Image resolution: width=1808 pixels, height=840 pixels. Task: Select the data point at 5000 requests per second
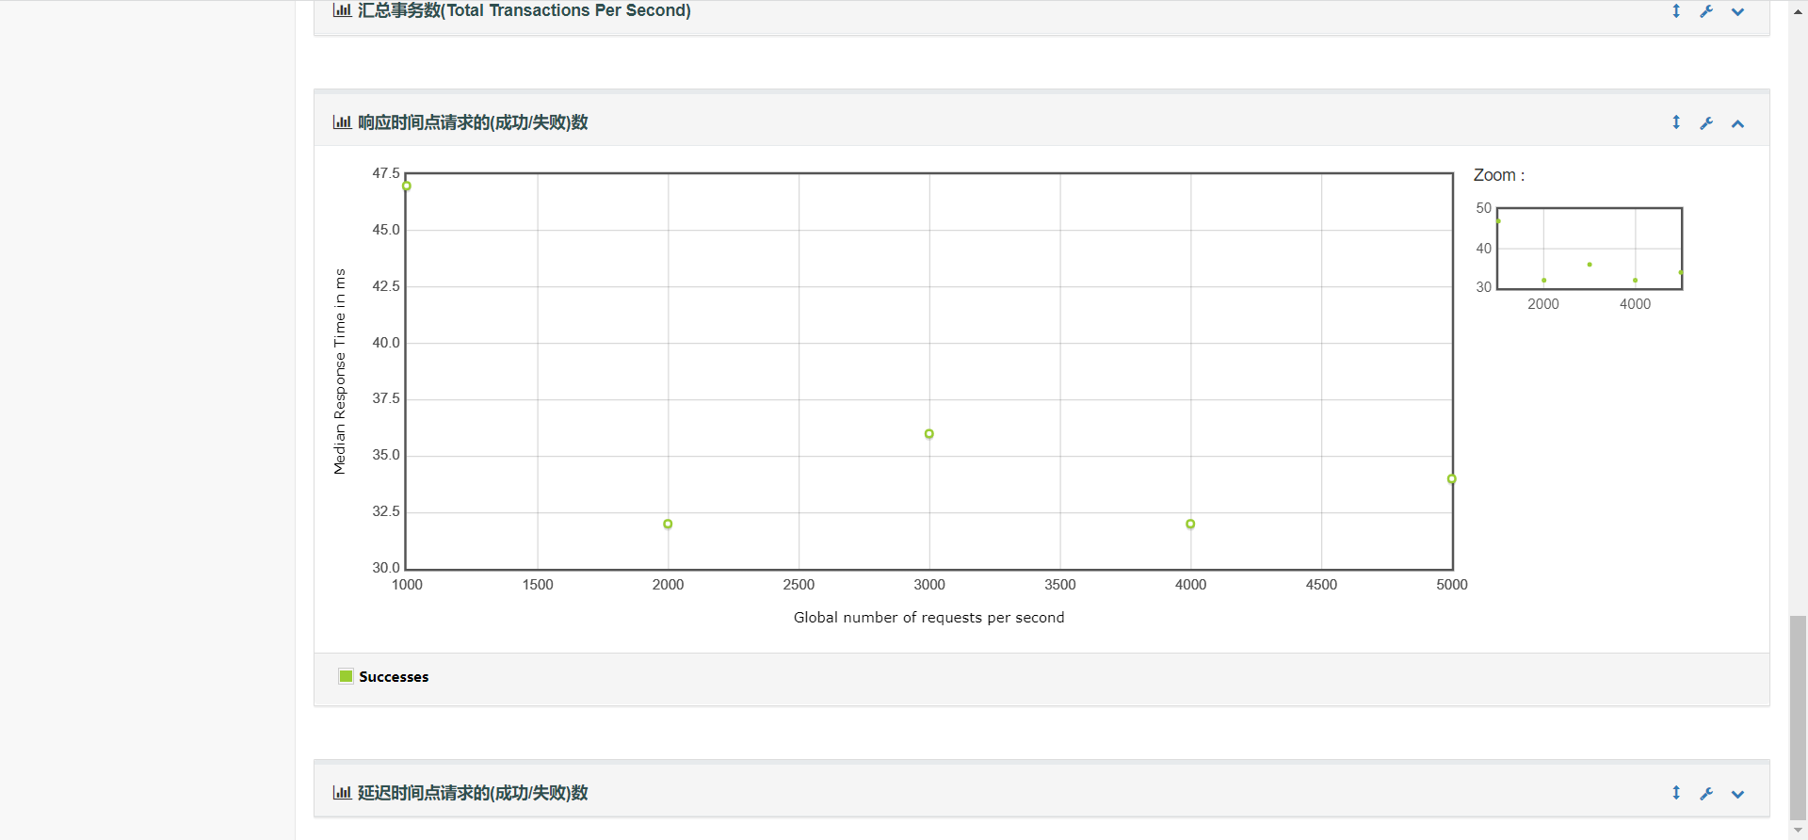pyautogui.click(x=1452, y=479)
